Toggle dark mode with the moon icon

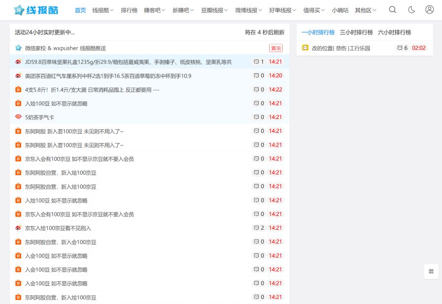413,9
